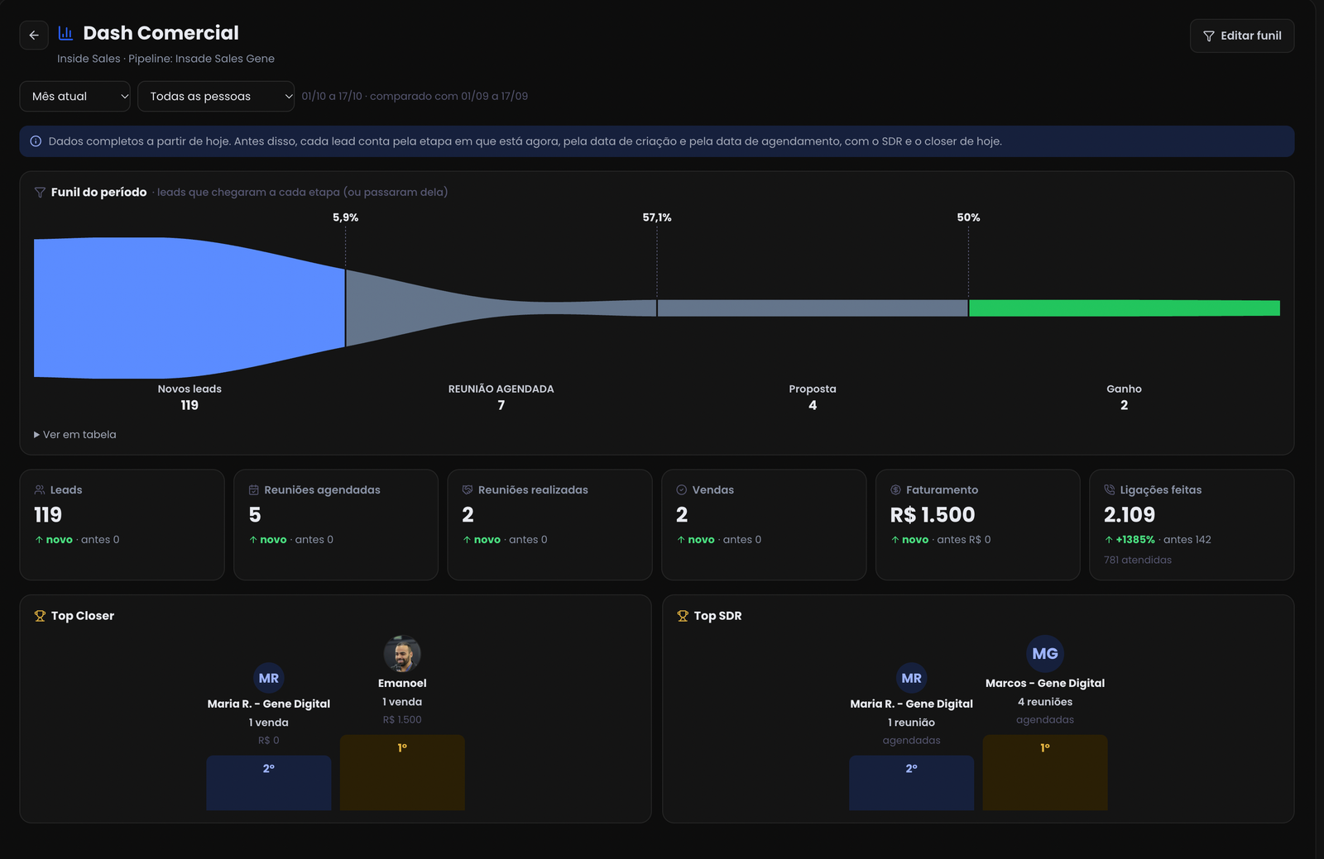Image resolution: width=1324 pixels, height=859 pixels.
Task: Click the phone icon on Ligações feitas card
Action: tap(1110, 489)
